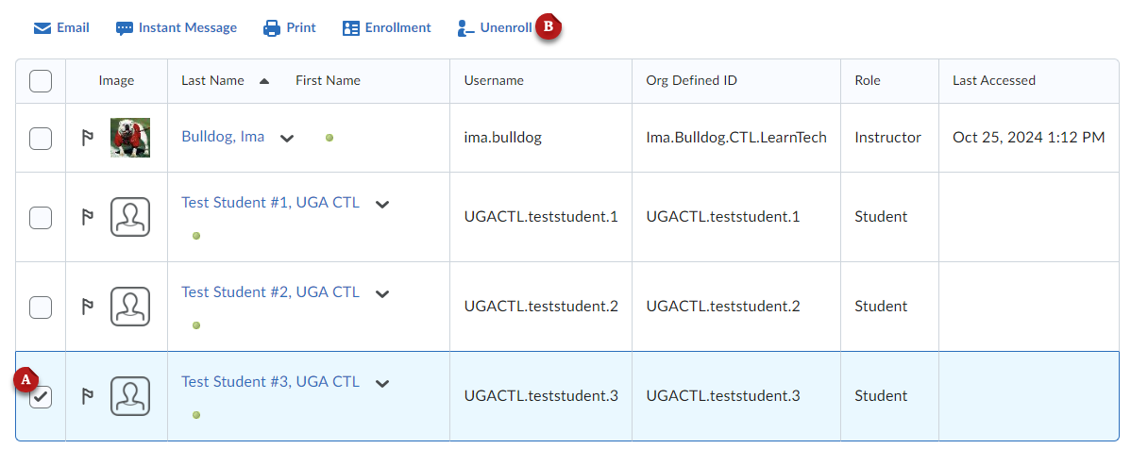Uncheck the Test Student #3 checkbox
This screenshot has height=449, width=1131.
[x=41, y=397]
